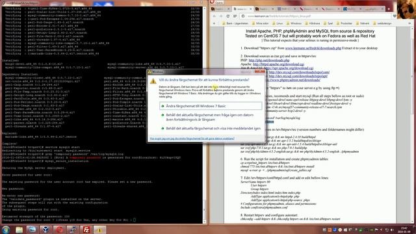Open the Windows Start menu
Image resolution: width=416 pixels, height=234 pixels.
[6, 229]
